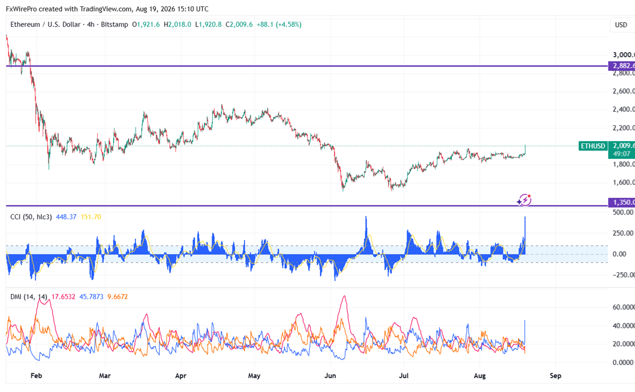
Task: Click the purple 2,882.6 price label
Action: point(621,66)
